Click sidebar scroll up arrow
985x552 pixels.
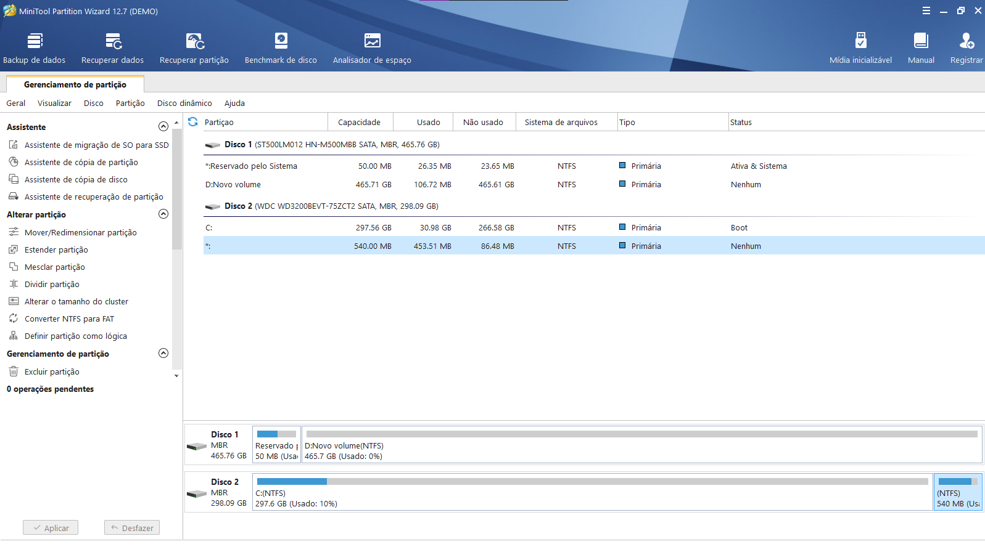pos(176,123)
